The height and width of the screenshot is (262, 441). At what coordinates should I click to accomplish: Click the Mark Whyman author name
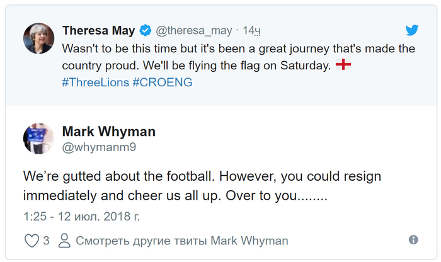click(x=108, y=132)
